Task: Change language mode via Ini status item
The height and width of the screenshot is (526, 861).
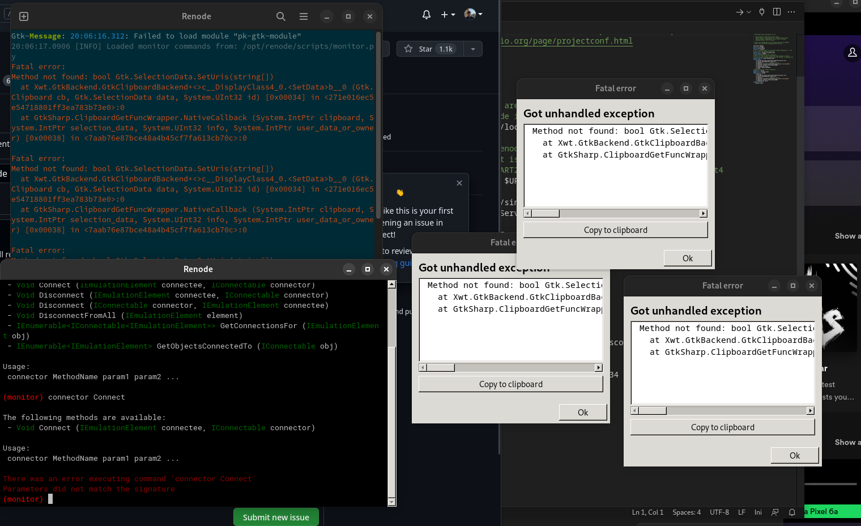Action: 758,512
